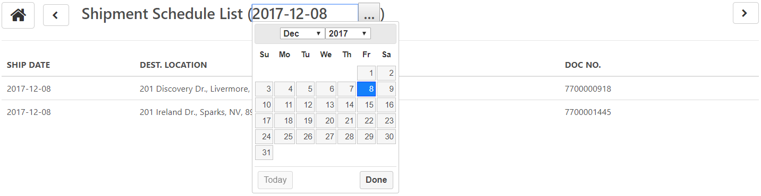The image size is (761, 196).
Task: Click the DEST. LOCATION column header
Action: click(x=173, y=65)
